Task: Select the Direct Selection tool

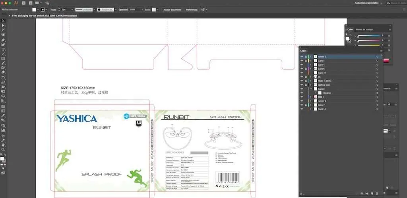Action: click(3, 25)
